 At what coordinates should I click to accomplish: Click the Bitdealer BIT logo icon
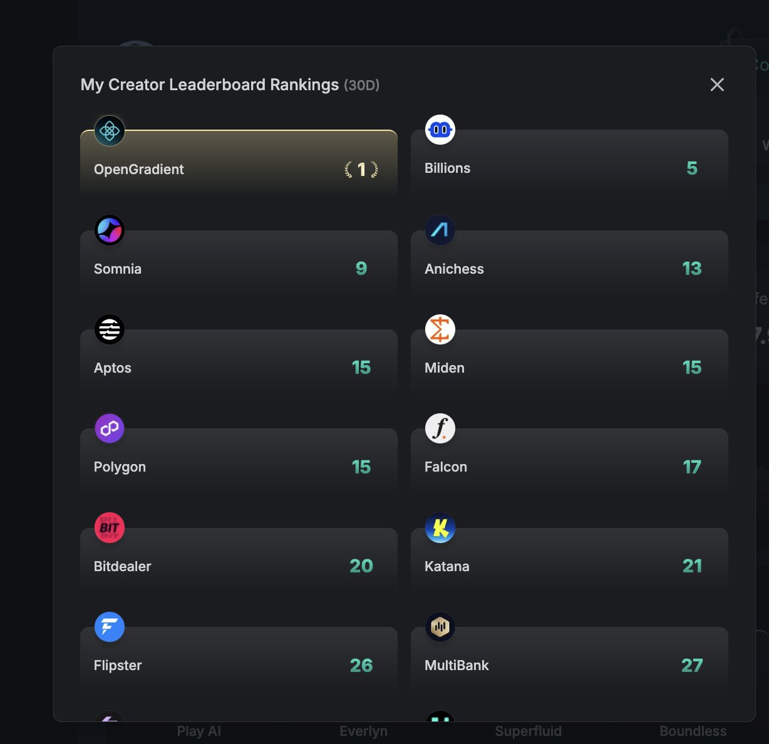110,528
